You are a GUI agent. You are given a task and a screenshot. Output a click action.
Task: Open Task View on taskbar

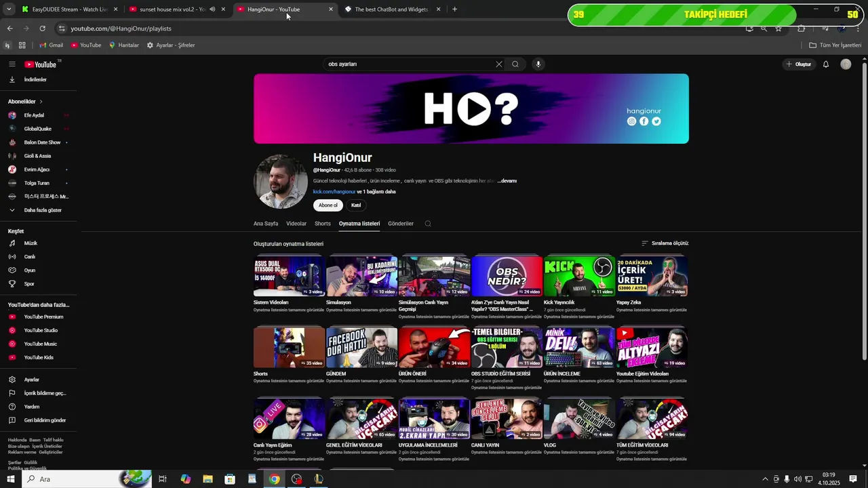click(x=163, y=479)
